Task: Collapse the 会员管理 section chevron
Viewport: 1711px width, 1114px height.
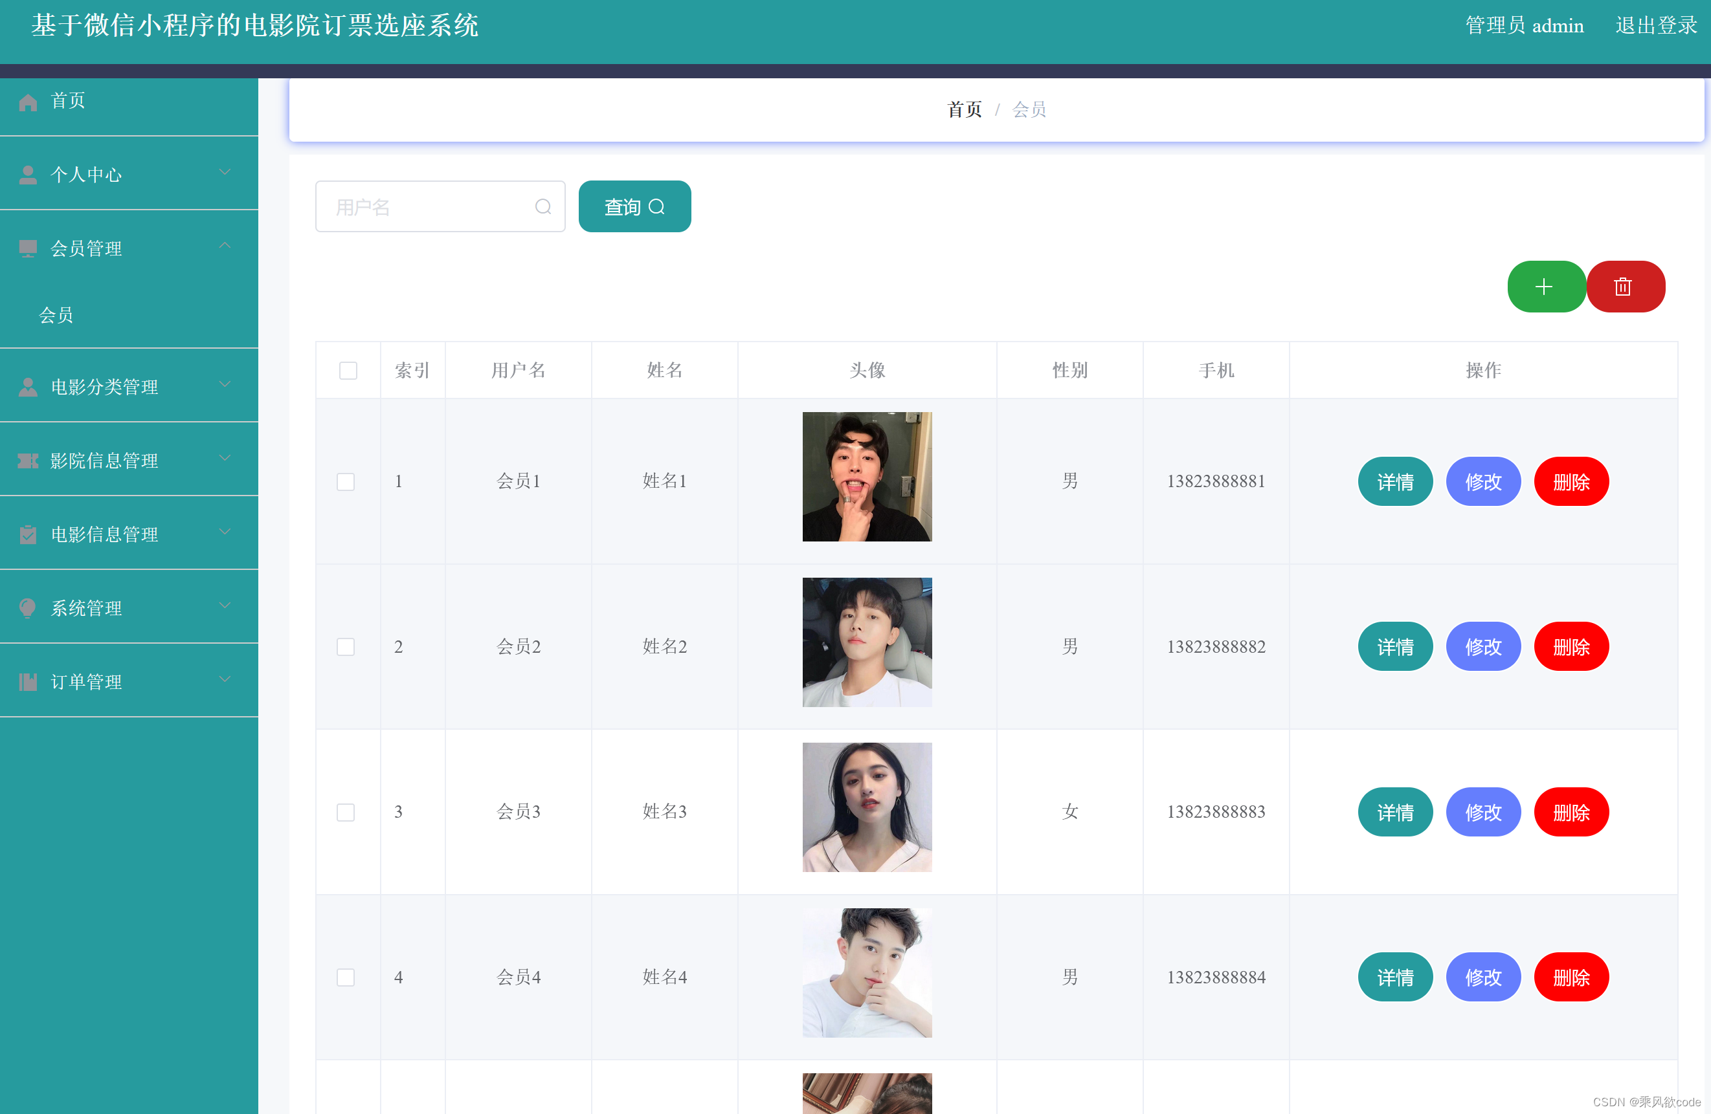Action: click(225, 246)
